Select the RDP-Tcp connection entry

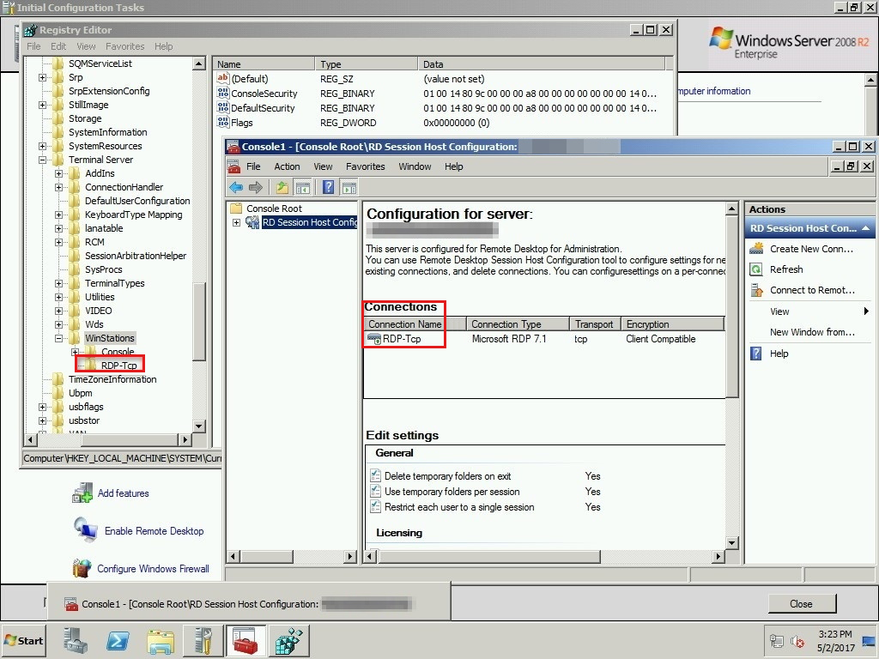[x=402, y=339]
